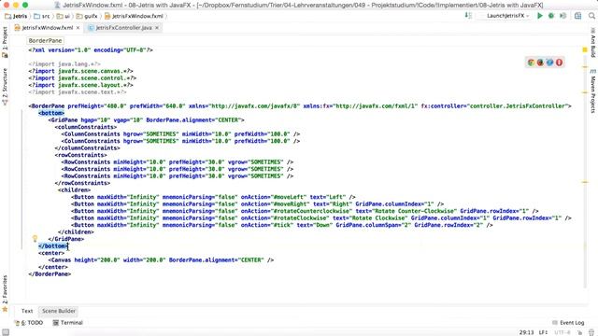
Task: Click the <rowConstraints> opening tag
Action: [81, 155]
